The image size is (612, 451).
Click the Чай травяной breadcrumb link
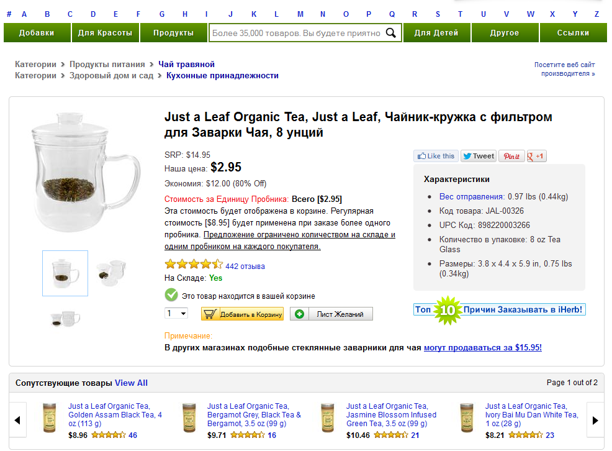pyautogui.click(x=186, y=64)
